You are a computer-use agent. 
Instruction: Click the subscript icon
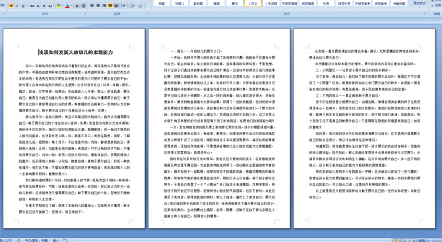[38, 6]
